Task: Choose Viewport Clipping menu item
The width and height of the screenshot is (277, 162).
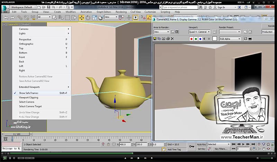Action: pos(42,97)
